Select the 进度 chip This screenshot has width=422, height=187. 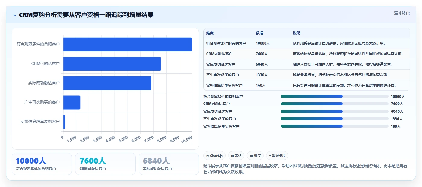tap(255, 156)
